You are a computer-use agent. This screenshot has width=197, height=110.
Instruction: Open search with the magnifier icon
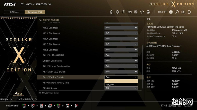177,12
